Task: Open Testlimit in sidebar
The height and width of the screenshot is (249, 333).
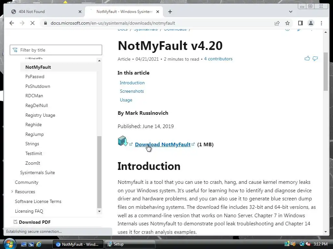Action: (33, 153)
